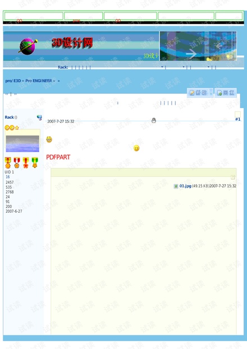Click the winking emoji in the post
The width and height of the screenshot is (247, 349).
click(136, 148)
